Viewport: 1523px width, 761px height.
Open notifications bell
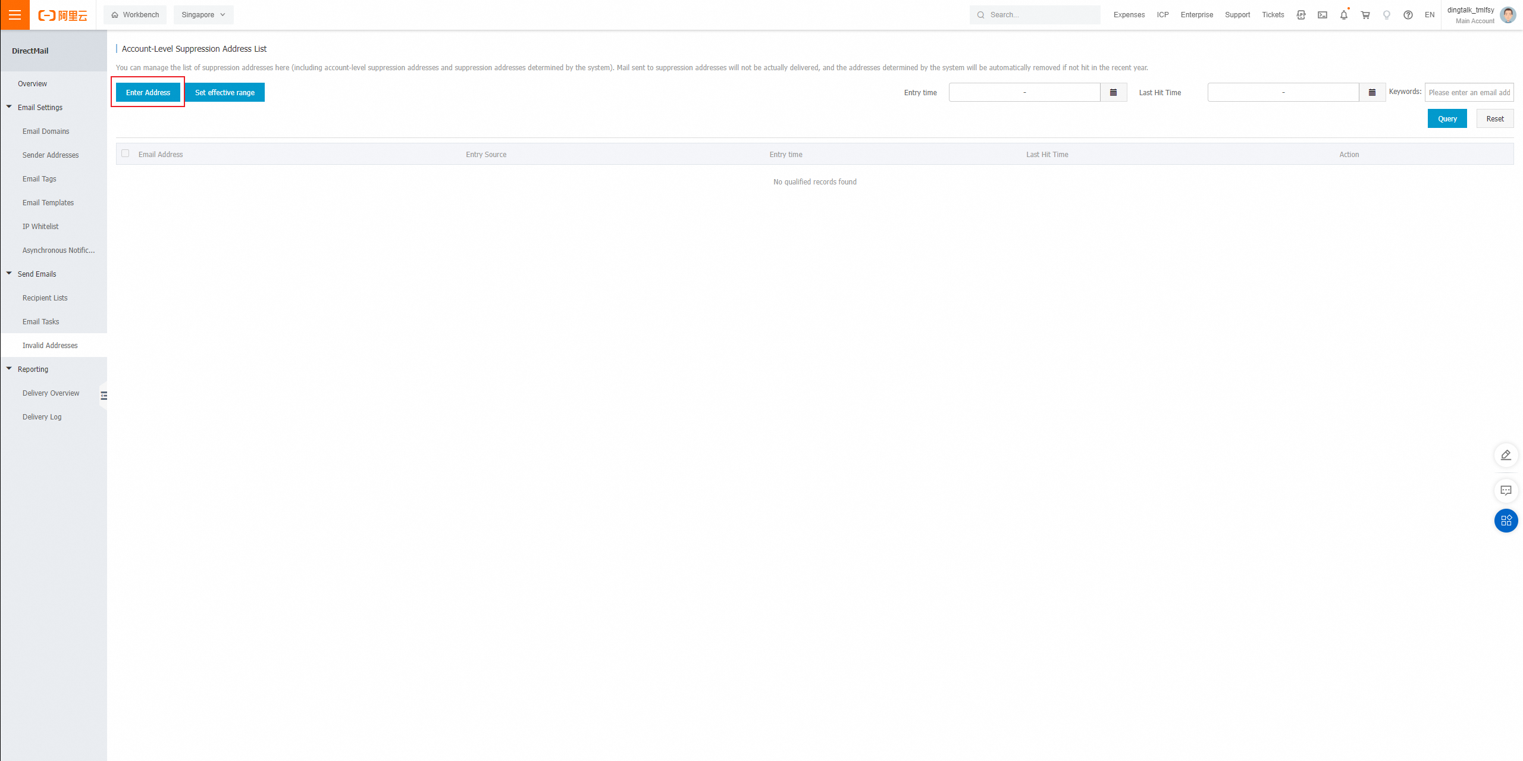tap(1343, 15)
